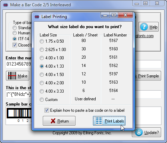This screenshot has height=143, width=167.
Task: Click the Return button
Action: [59, 121]
